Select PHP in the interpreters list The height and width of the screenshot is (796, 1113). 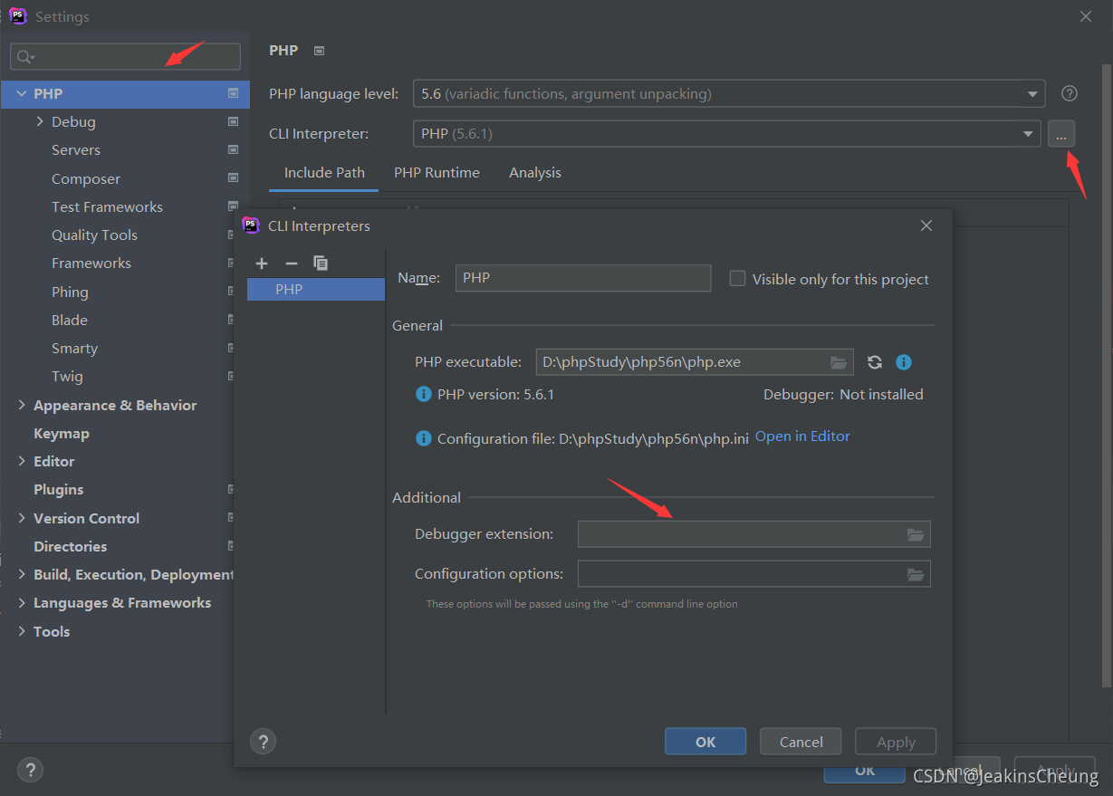[x=315, y=290]
